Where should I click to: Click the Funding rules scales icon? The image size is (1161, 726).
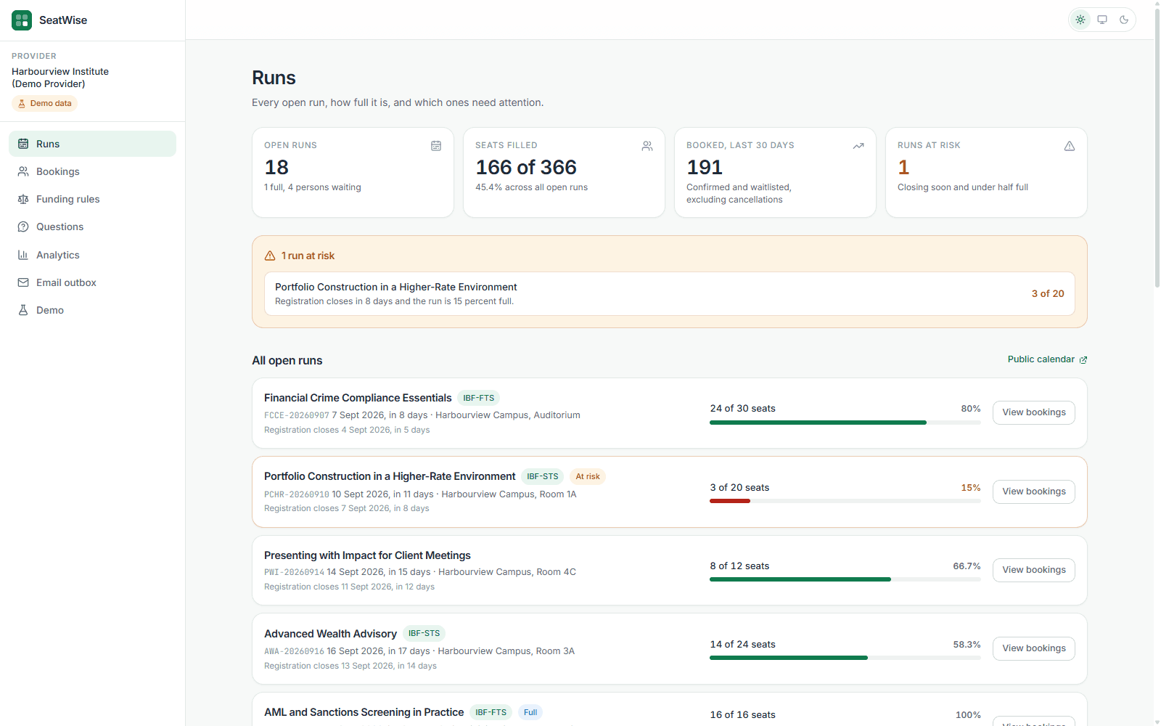pos(23,199)
